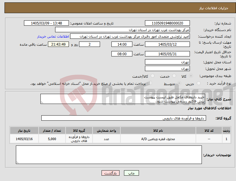The height and width of the screenshot is (181, 236).
Task: Click the need description textarea resize handle
Action: [x=42, y=102]
